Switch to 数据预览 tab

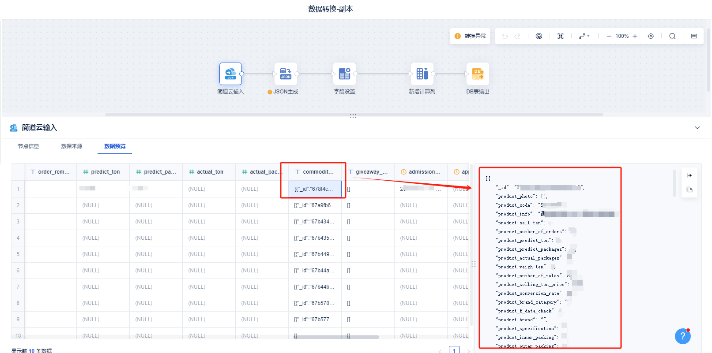115,146
